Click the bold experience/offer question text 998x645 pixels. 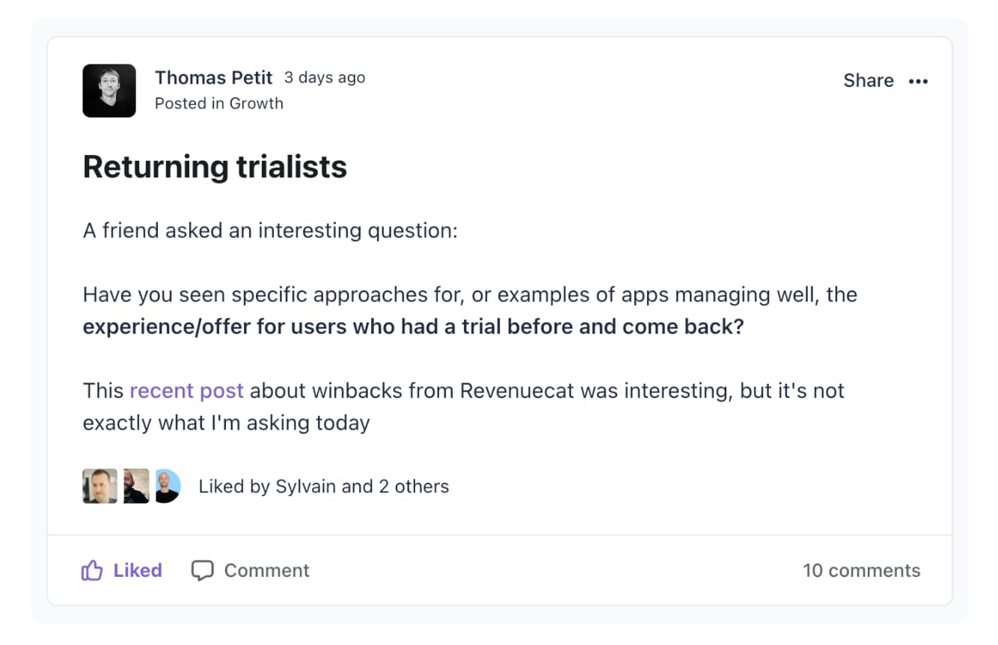pyautogui.click(x=413, y=327)
